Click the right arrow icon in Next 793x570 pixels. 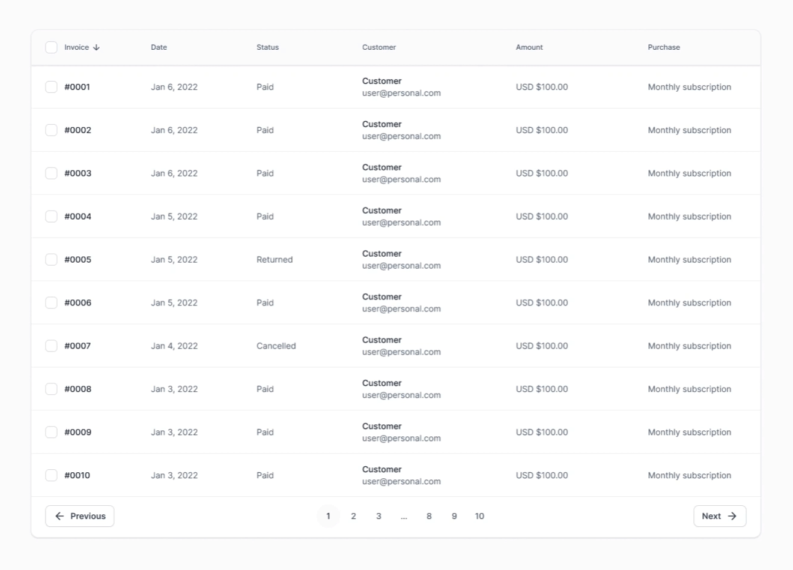click(x=732, y=516)
